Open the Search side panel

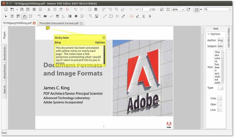coord(4,90)
